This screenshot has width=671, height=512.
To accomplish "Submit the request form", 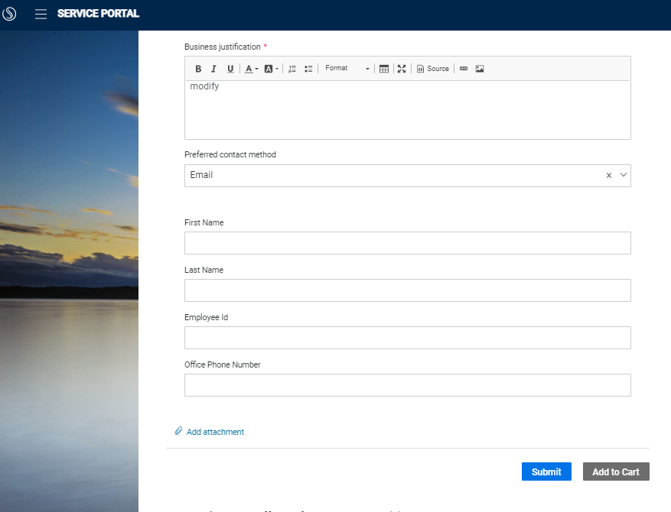I will point(546,471).
